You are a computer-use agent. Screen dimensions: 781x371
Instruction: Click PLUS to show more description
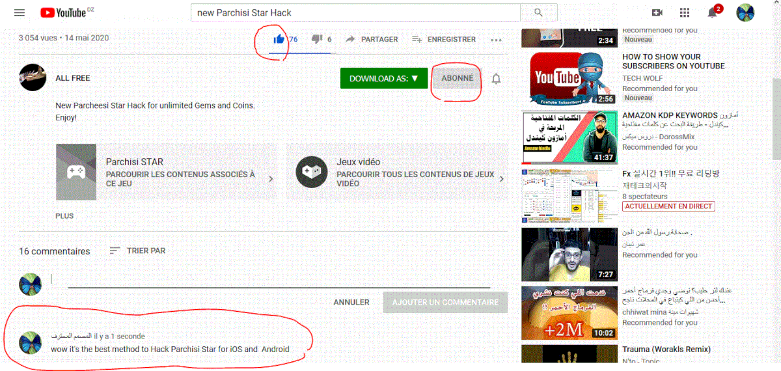pos(64,216)
